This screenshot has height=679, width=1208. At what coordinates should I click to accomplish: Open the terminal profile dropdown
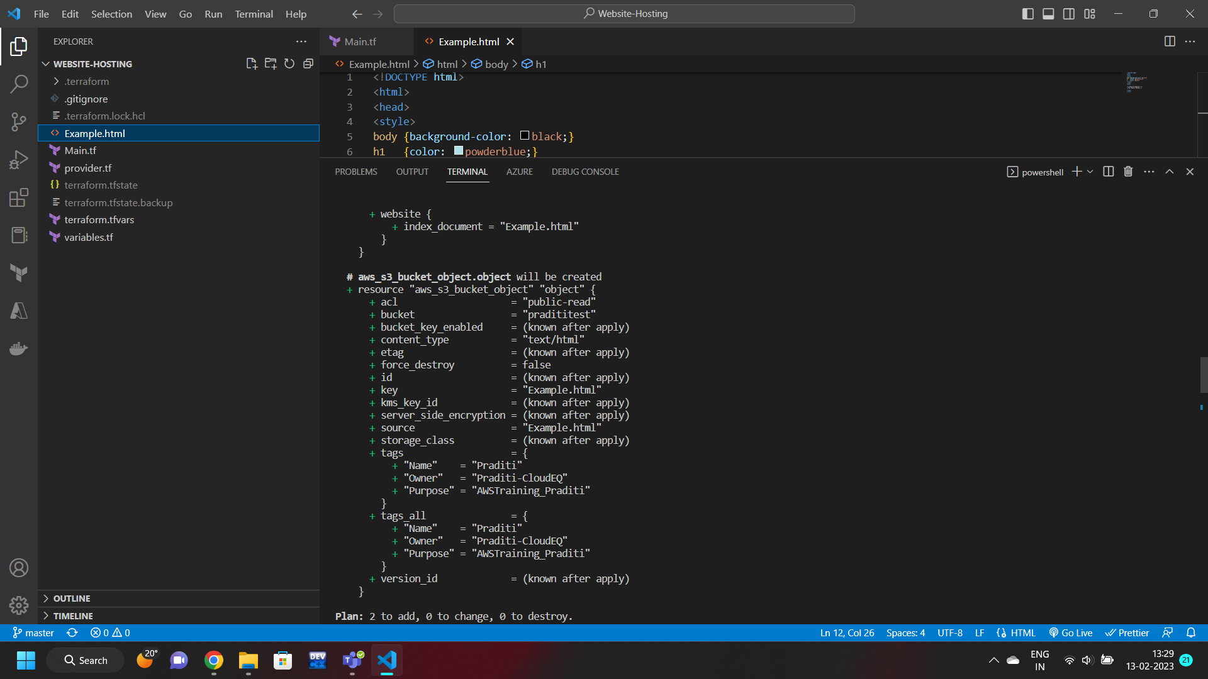pos(1089,171)
